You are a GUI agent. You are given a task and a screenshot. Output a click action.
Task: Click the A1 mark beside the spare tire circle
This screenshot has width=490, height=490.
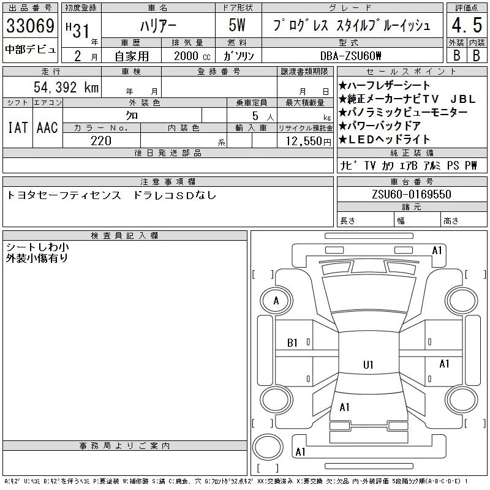pyautogui.click(x=300, y=452)
